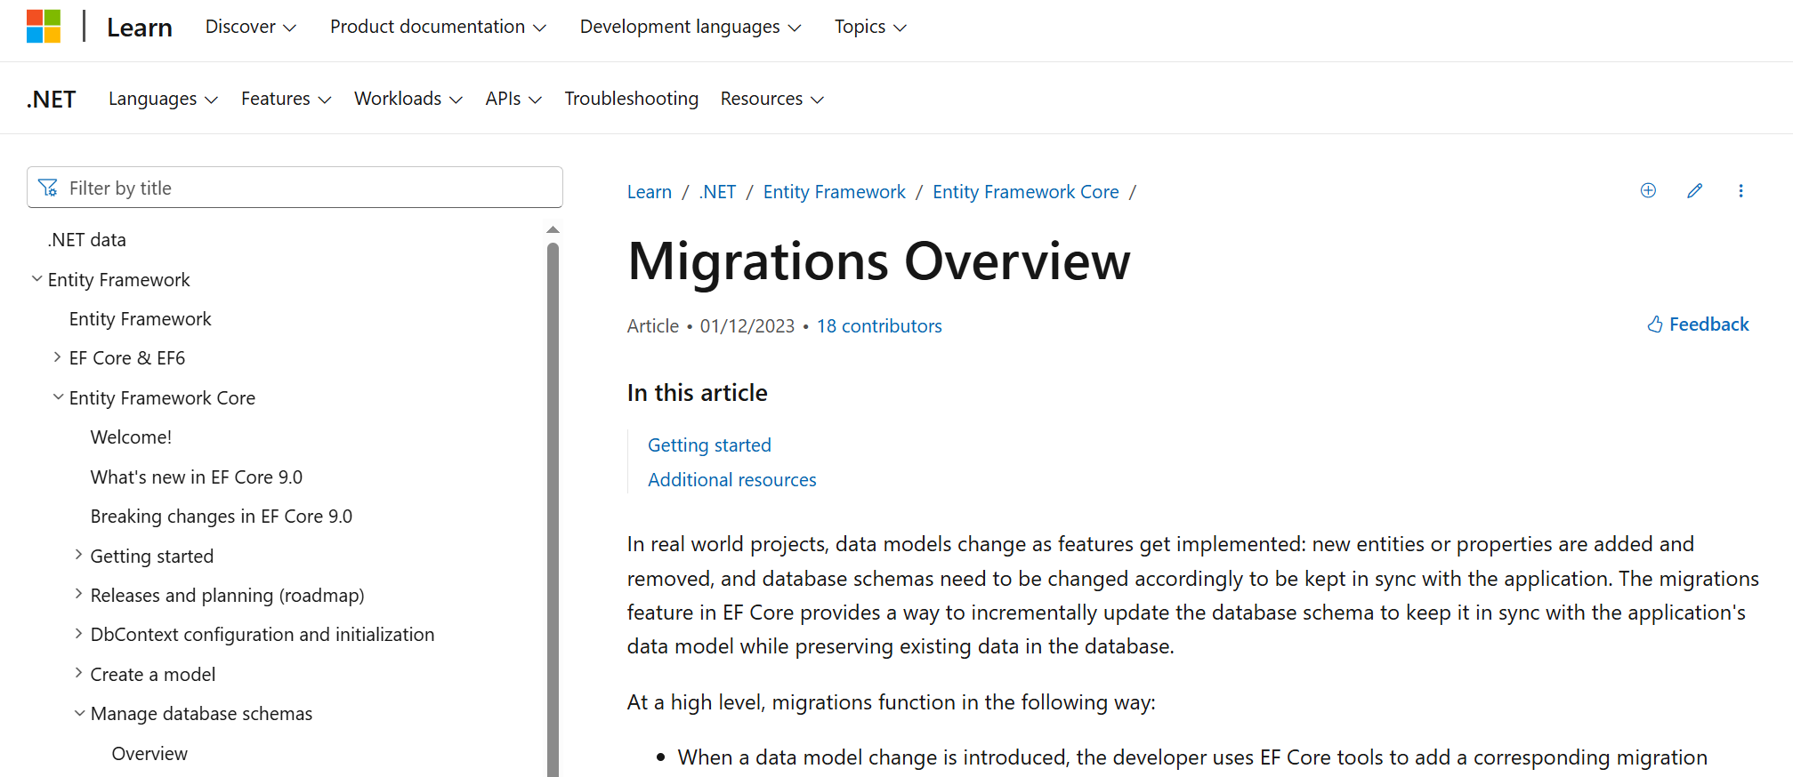Open the Languages dropdown in .NET bar
1793x777 pixels.
(x=163, y=99)
